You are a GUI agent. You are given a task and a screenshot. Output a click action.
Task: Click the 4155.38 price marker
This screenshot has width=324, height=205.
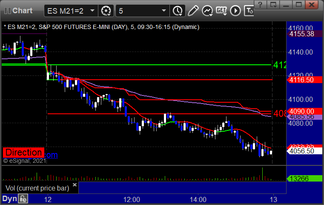point(304,34)
